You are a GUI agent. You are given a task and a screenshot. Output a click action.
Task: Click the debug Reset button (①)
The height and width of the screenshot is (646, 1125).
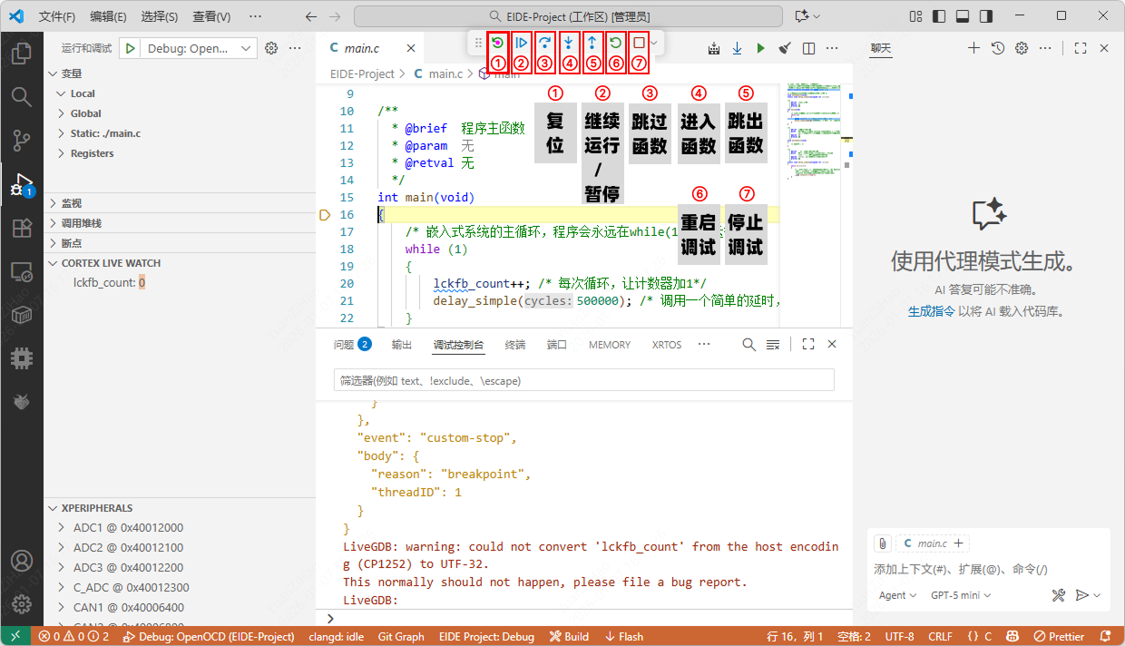[x=497, y=43]
